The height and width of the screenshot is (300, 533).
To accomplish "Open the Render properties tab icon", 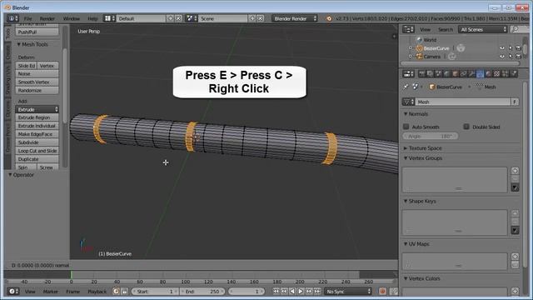I will click(422, 73).
